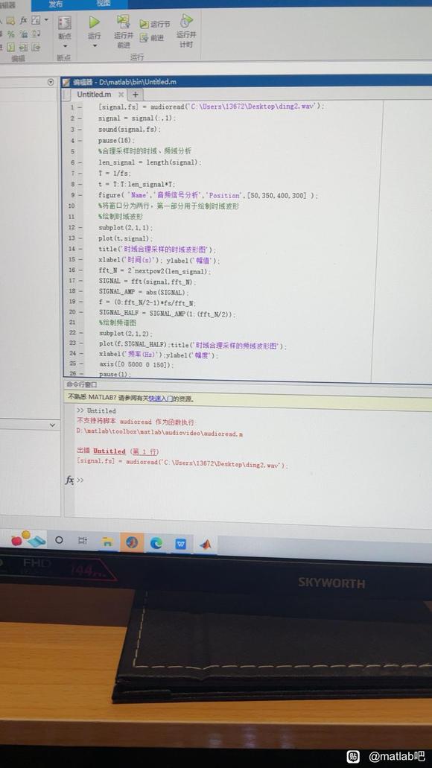Click code line 'SIGNAL = fft(signal,fft_N);'
This screenshot has height=768, width=432.
point(147,282)
